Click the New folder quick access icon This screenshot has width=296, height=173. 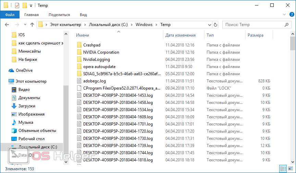(x=25, y=5)
